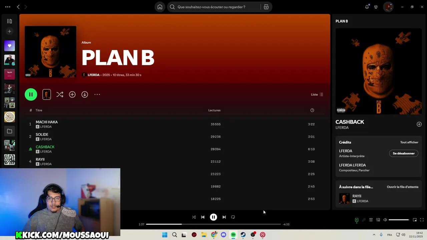Click the Se désabonner button
The image size is (427, 240).
point(404,153)
